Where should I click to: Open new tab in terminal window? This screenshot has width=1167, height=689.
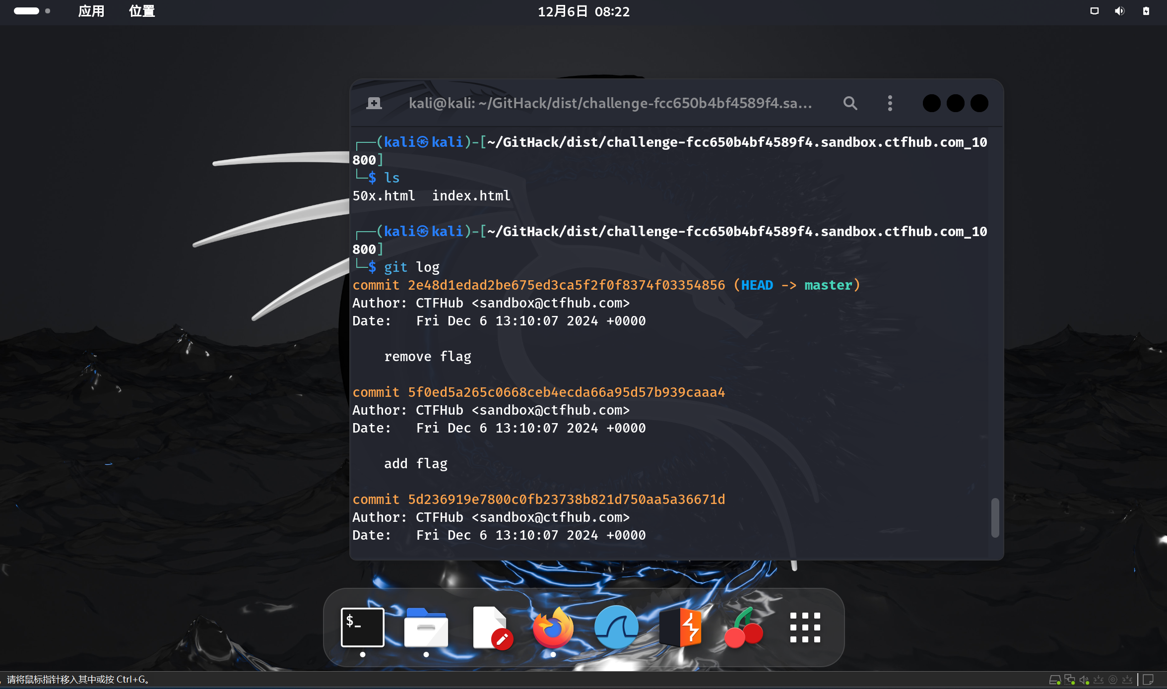(x=374, y=103)
